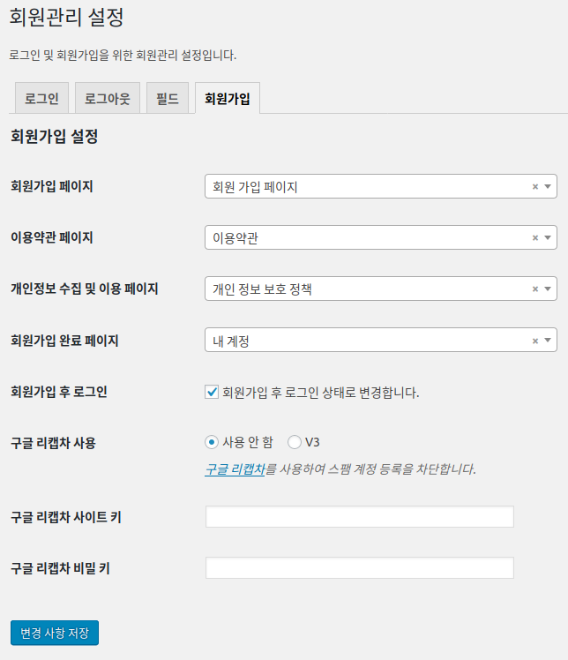Focus the 구글 리캡차 비밀 키 input field
This screenshot has width=568, height=660.
point(359,568)
